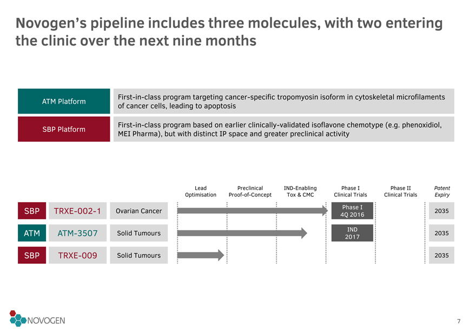The height and width of the screenshot is (332, 476).
Task: Select the SBP Platform red box
Action: tap(64, 129)
